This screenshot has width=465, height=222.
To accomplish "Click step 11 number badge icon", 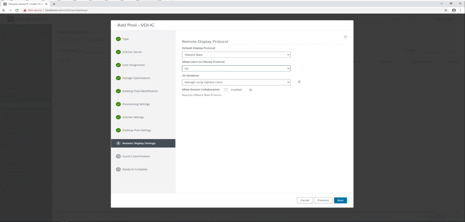I will [x=118, y=169].
